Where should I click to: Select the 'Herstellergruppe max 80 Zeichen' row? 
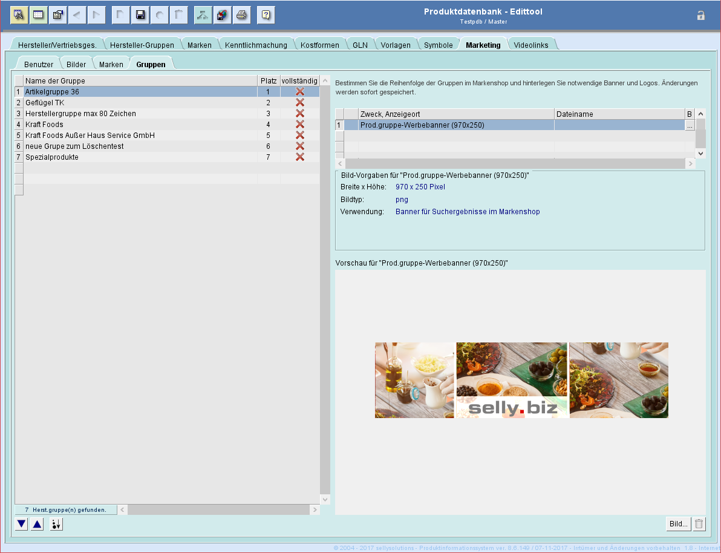click(x=80, y=114)
